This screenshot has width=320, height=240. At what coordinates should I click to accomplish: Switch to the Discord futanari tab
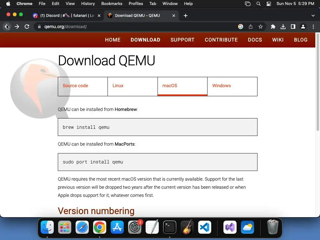click(x=66, y=16)
